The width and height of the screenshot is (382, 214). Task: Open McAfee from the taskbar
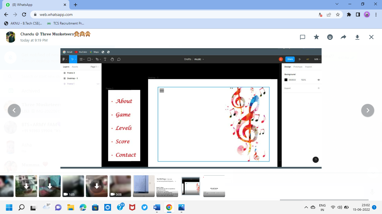click(132, 207)
